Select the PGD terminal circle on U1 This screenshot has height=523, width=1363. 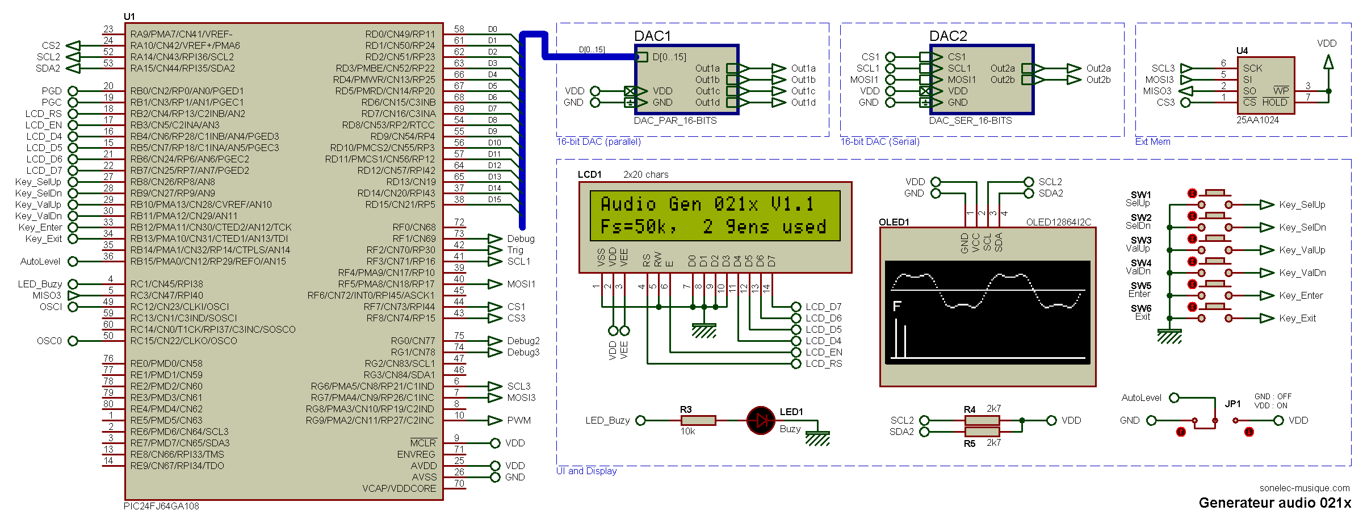[x=73, y=91]
